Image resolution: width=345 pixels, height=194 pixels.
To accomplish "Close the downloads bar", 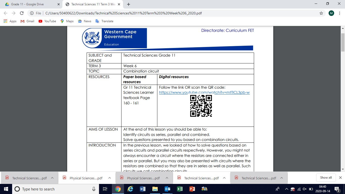I will point(340,178).
